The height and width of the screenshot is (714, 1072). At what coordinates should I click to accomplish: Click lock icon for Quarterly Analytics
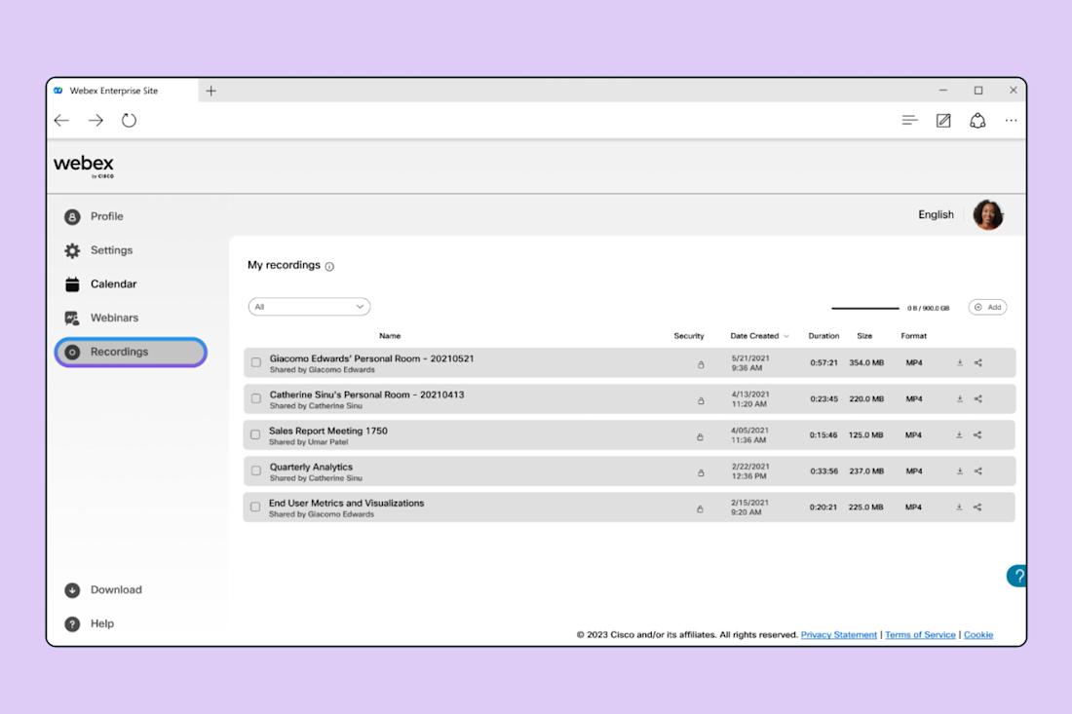point(701,472)
